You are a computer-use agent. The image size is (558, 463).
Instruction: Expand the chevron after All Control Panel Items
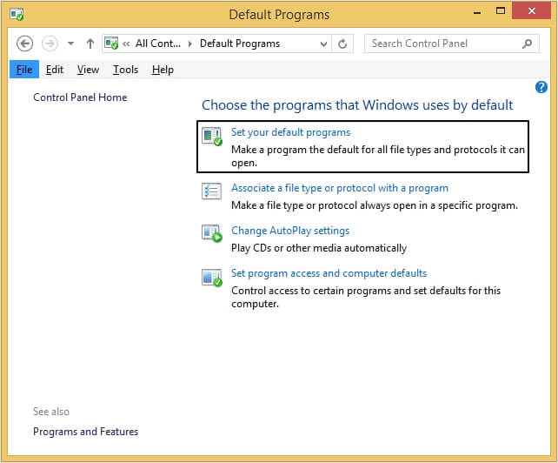190,44
